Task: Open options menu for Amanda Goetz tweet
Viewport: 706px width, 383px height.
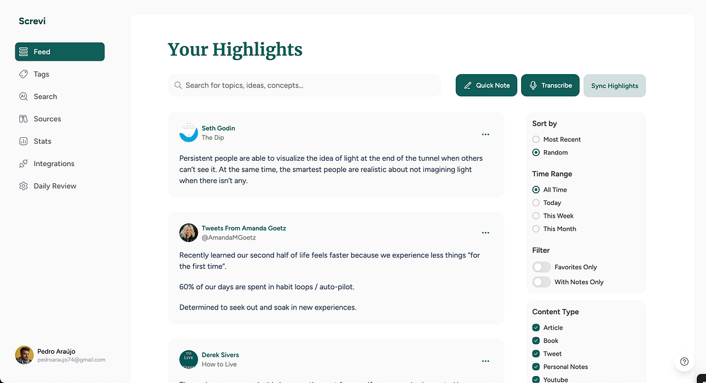Action: tap(485, 232)
